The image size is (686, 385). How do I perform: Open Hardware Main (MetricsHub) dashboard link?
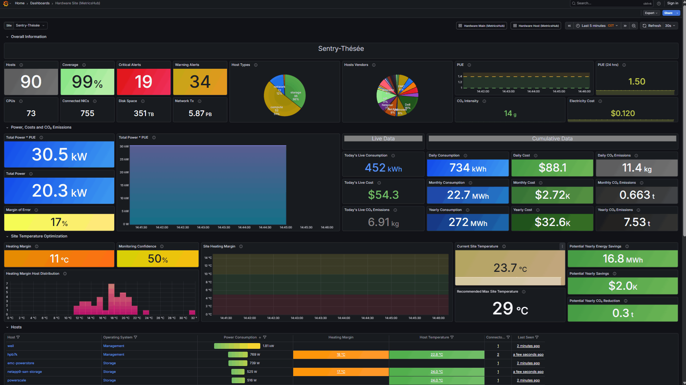pyautogui.click(x=482, y=26)
